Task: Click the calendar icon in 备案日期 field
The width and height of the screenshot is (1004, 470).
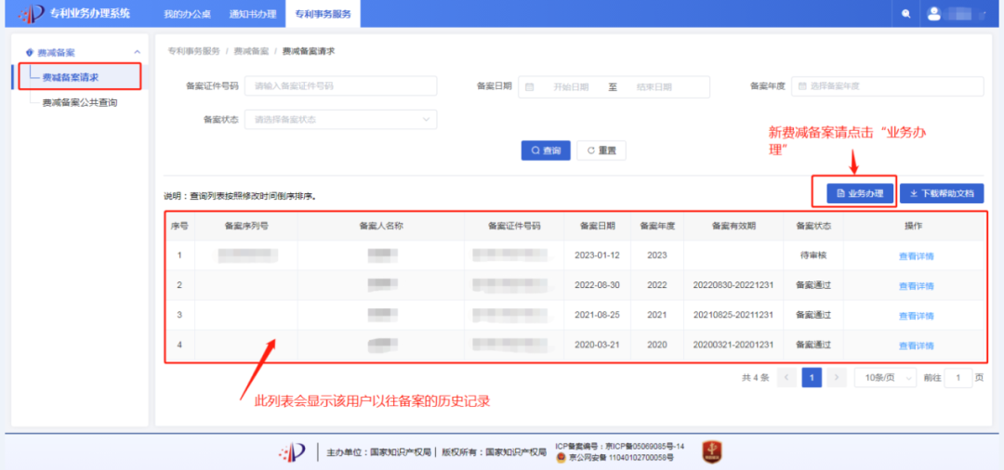Action: point(530,87)
